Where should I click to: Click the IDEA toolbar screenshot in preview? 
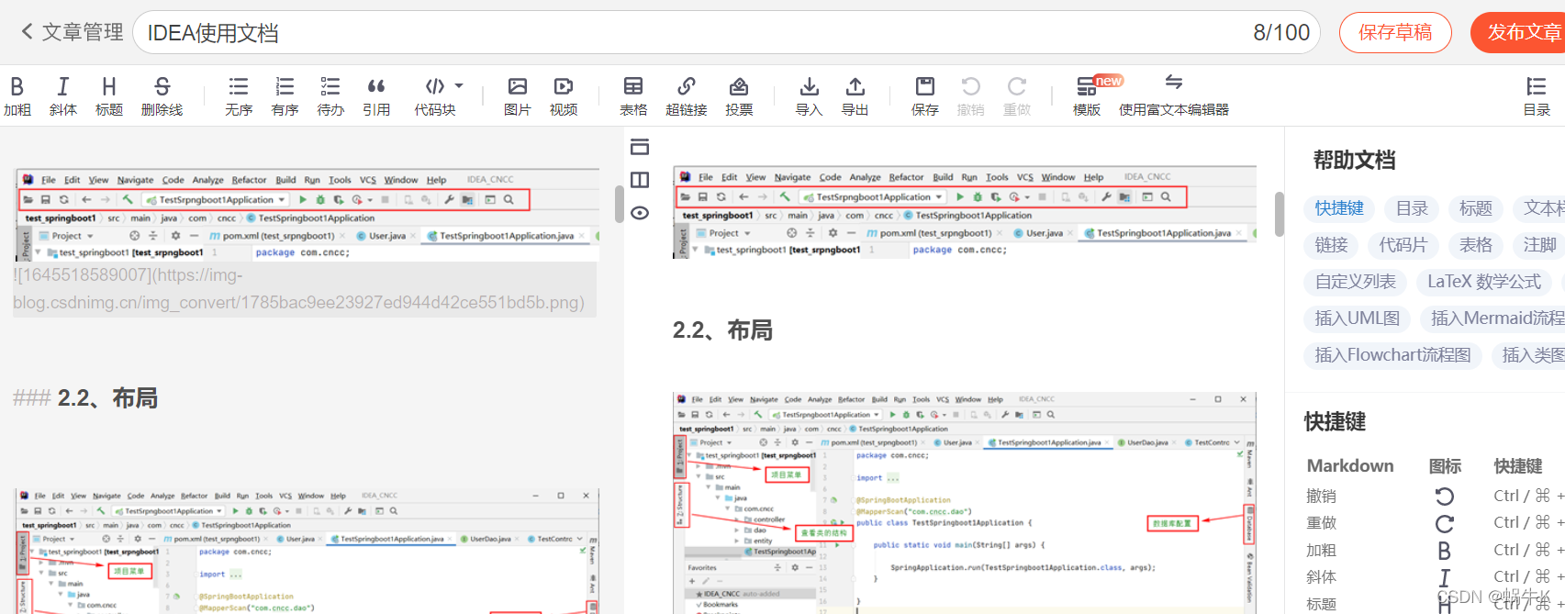pyautogui.click(x=964, y=213)
